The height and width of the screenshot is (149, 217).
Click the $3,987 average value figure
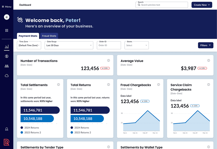pos(189,68)
